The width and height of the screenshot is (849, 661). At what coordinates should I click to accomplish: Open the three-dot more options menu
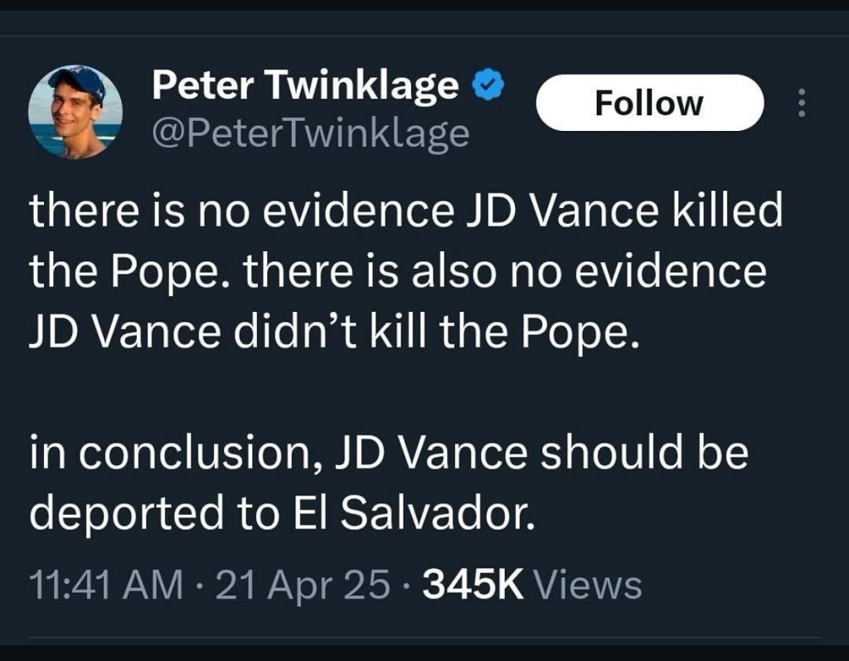pos(801,103)
